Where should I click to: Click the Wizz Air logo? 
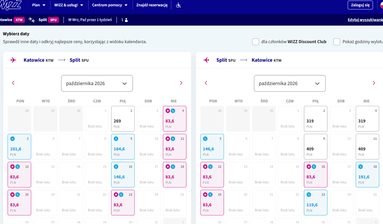(10, 5)
